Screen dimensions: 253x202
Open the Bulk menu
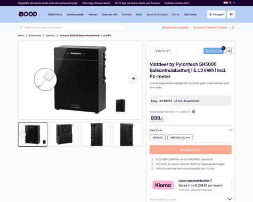click(x=139, y=14)
